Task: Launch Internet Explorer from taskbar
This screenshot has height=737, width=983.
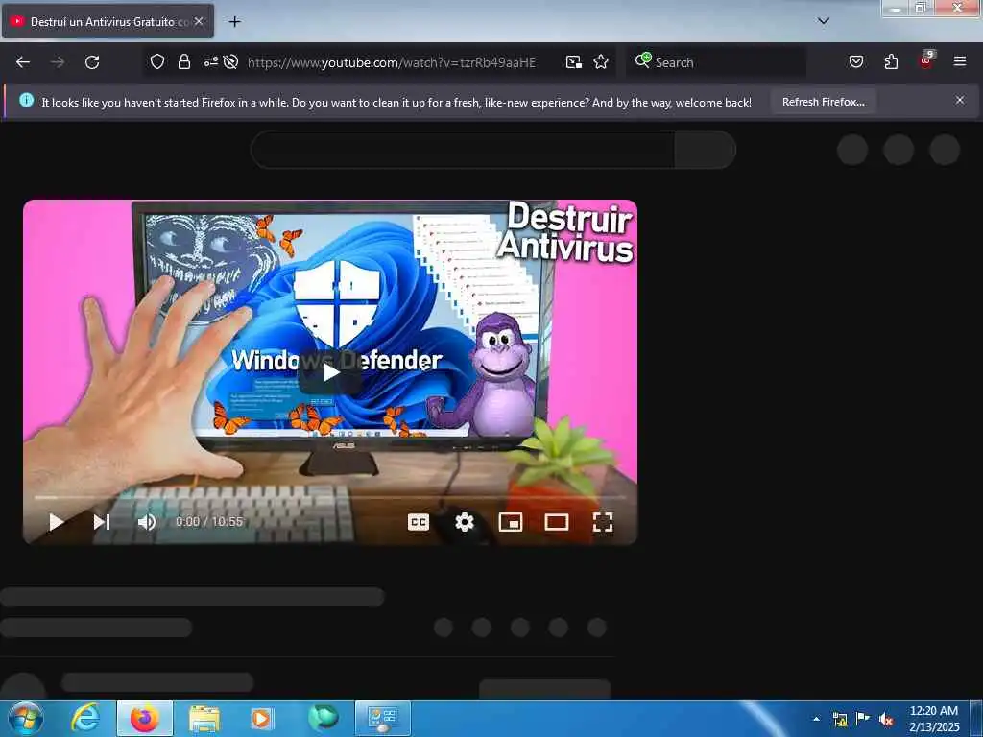Action: [85, 718]
